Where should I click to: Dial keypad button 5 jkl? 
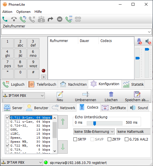(20, 53)
